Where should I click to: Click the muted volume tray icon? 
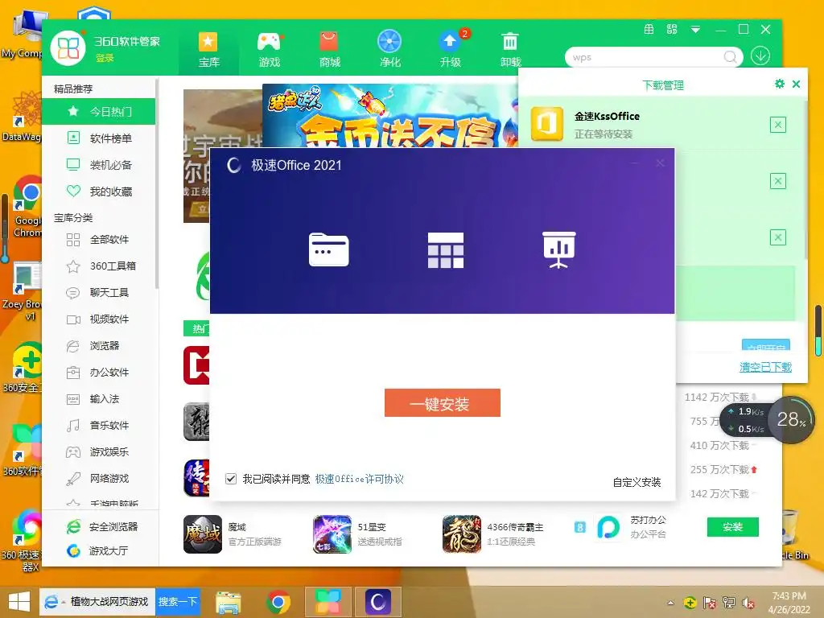click(748, 603)
